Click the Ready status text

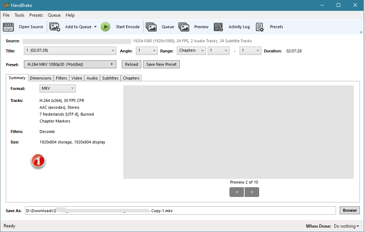click(x=9, y=226)
